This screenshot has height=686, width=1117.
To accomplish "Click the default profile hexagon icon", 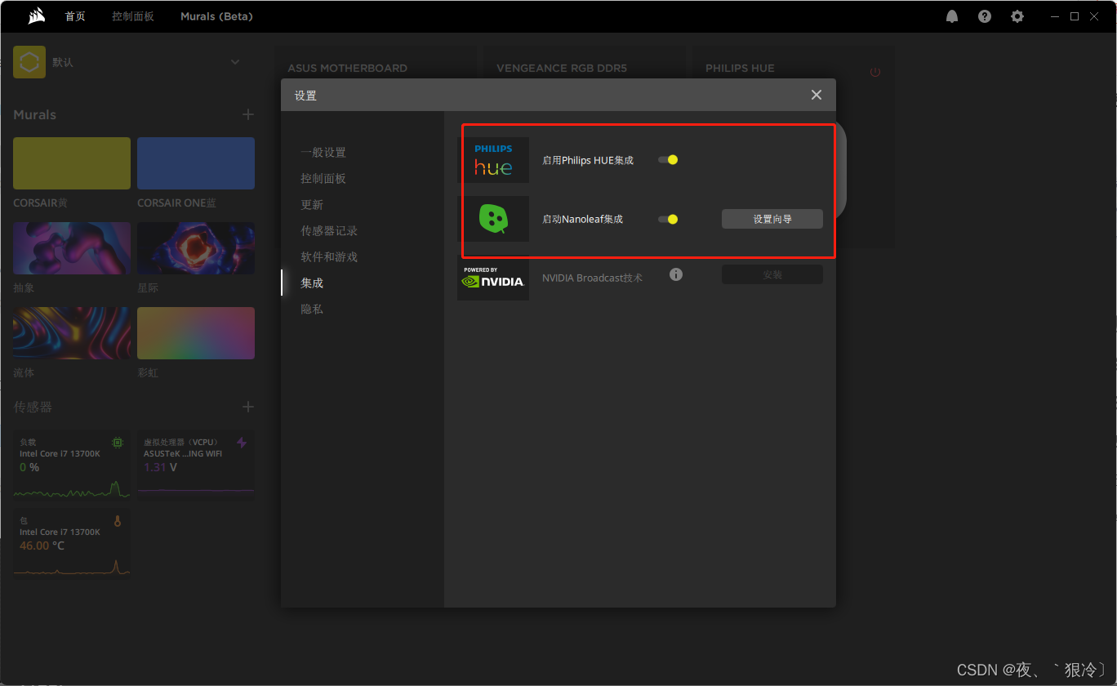I will pos(29,62).
